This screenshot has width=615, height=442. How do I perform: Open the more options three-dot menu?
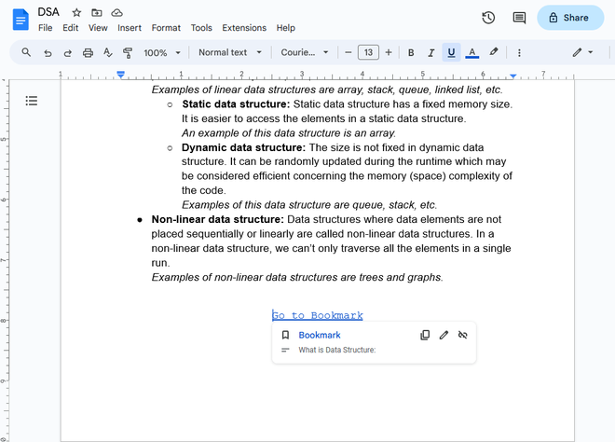coord(519,52)
